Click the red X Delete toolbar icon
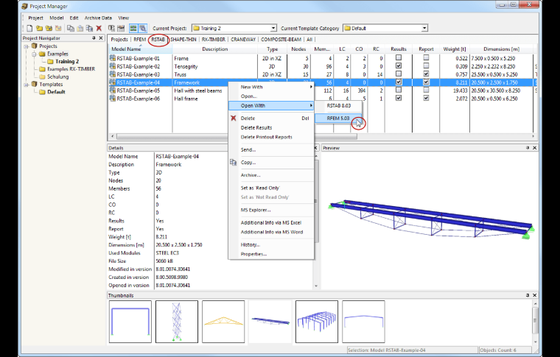This screenshot has width=560, height=357. click(99, 28)
